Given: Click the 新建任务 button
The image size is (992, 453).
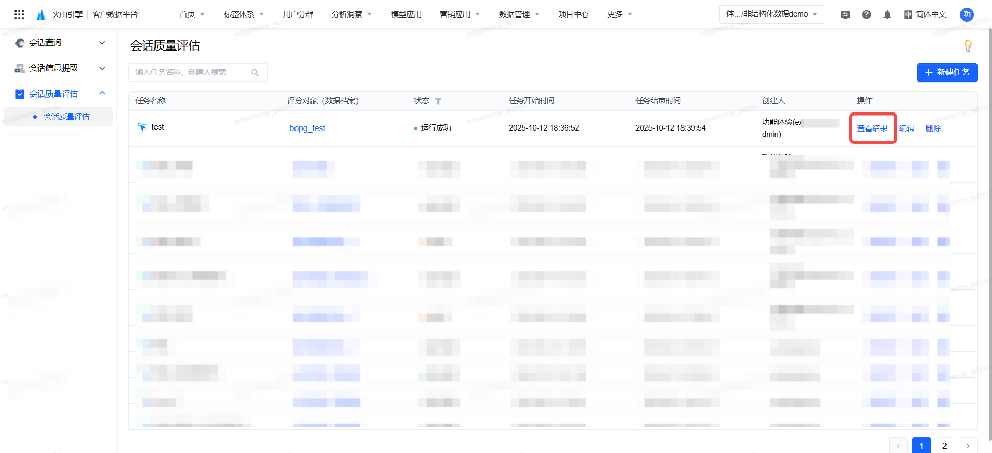Looking at the screenshot, I should (947, 73).
